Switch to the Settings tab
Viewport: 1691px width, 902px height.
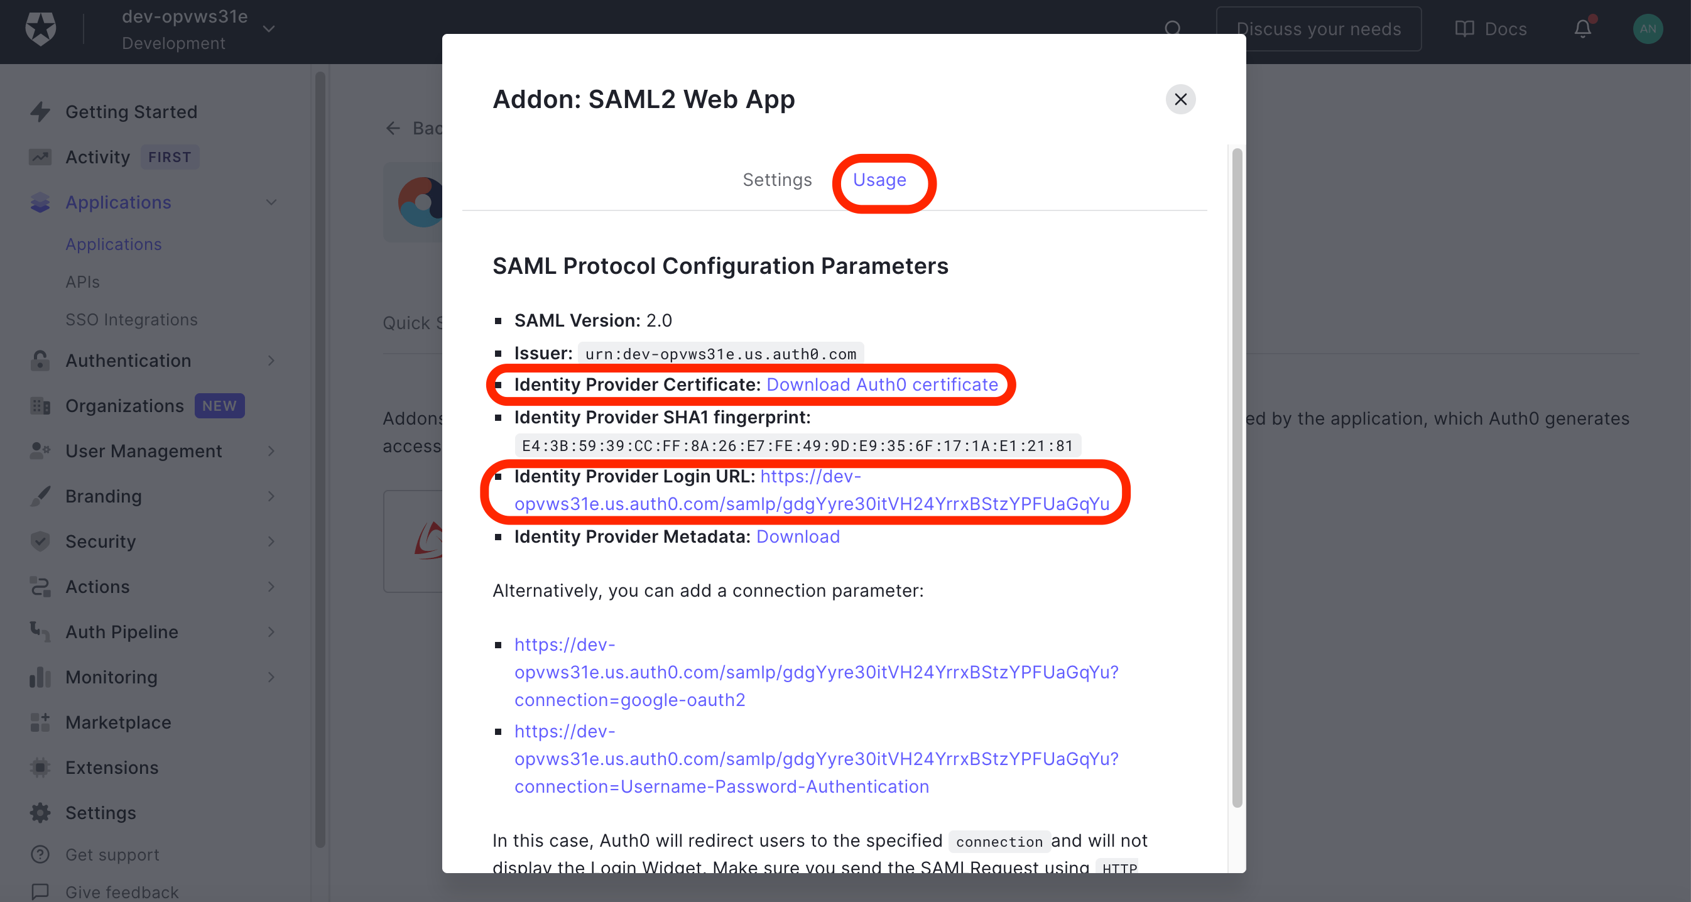777,179
